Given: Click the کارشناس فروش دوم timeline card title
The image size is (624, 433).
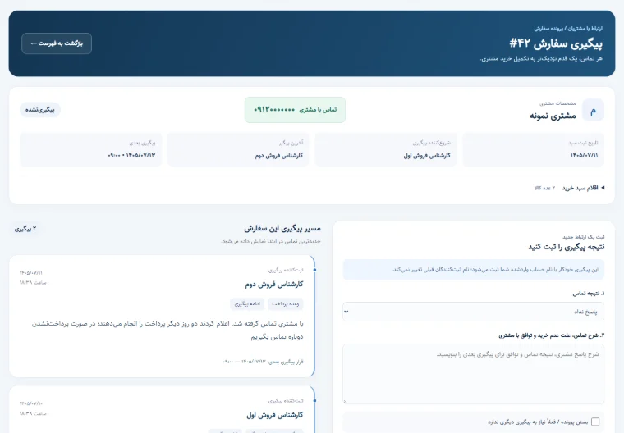Looking at the screenshot, I should [274, 285].
